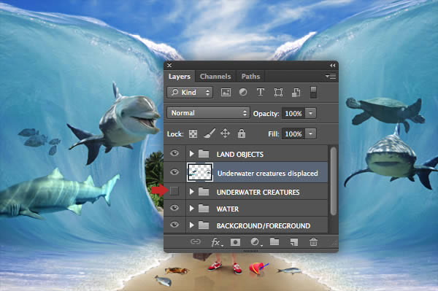Expand the UNDERWATER CREATURES group
Screen dimensions: 438x291
[191, 191]
